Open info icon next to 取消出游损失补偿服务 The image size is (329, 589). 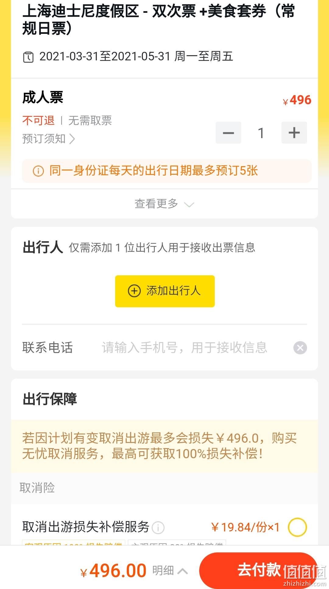[x=158, y=527]
